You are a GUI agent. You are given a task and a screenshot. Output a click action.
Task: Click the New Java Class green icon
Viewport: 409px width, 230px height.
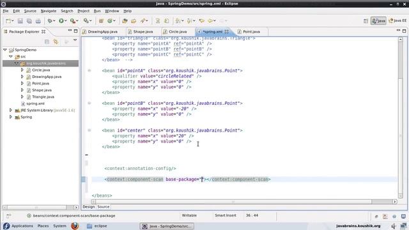click(110, 21)
